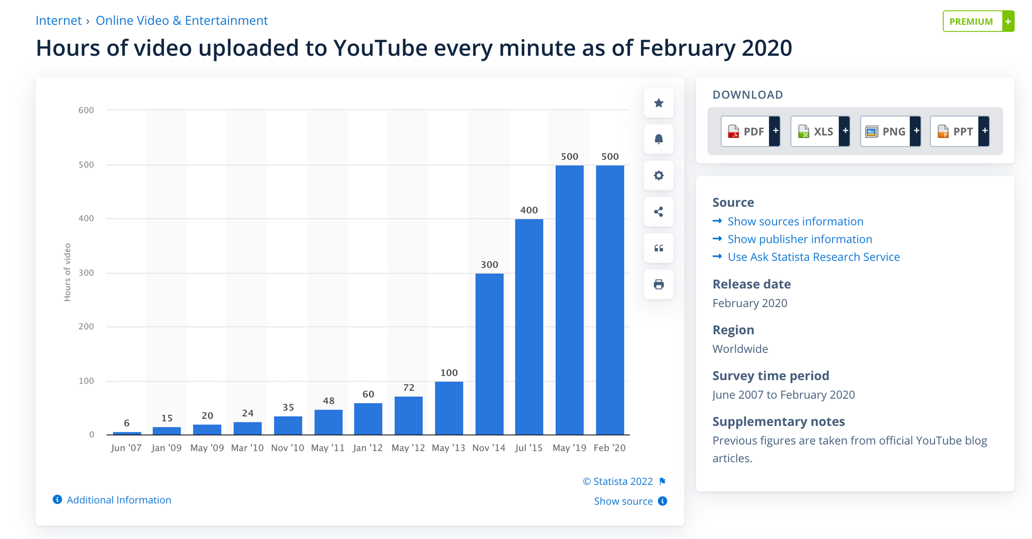This screenshot has width=1032, height=539.
Task: Show sources information
Action: pos(795,221)
